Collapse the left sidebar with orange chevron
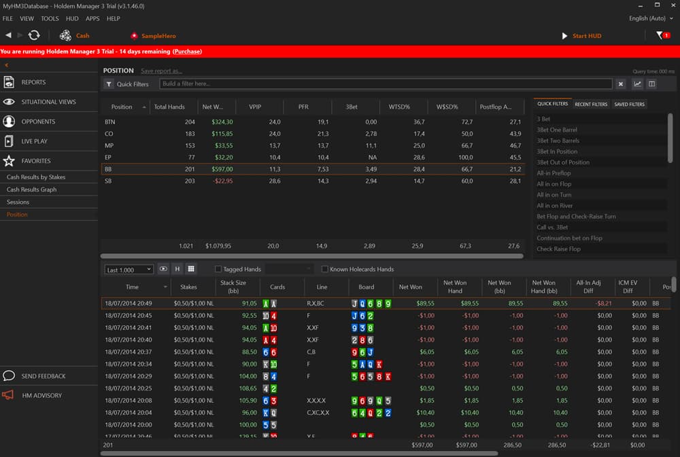680x457 pixels. tap(6, 65)
